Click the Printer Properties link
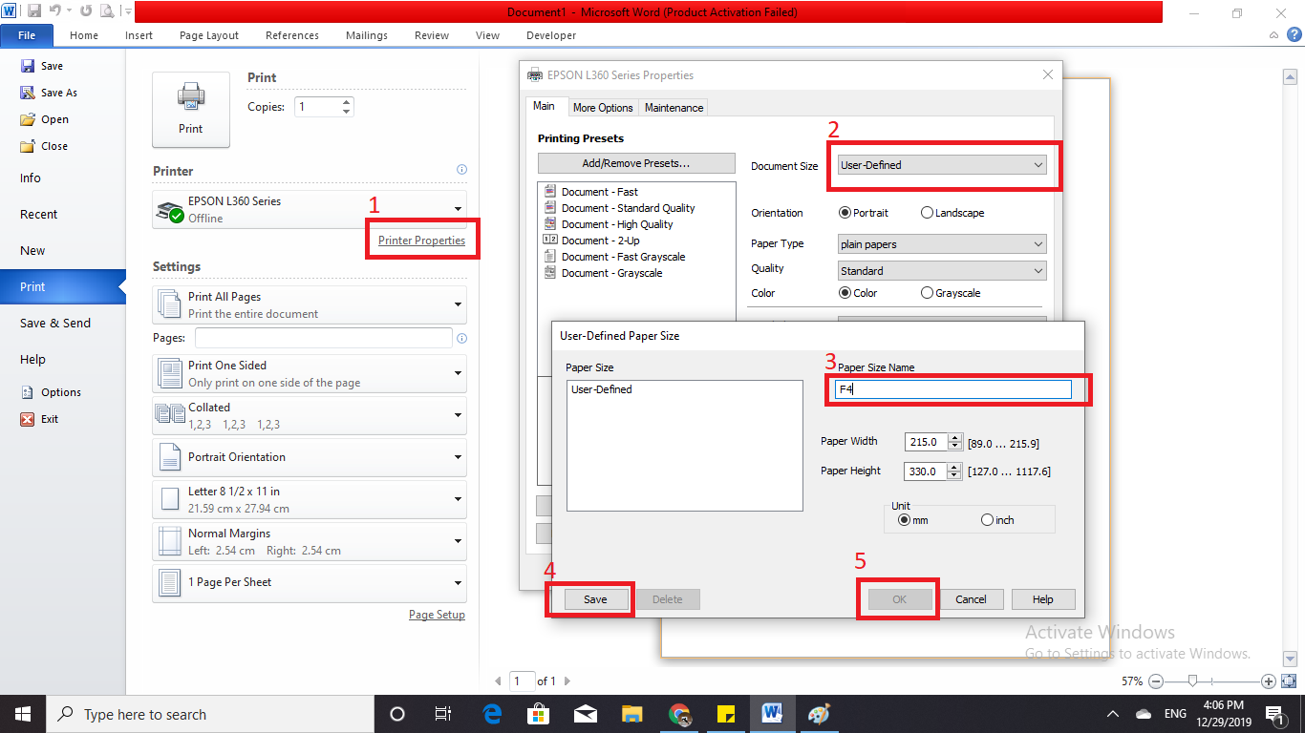The width and height of the screenshot is (1305, 733). coord(422,241)
